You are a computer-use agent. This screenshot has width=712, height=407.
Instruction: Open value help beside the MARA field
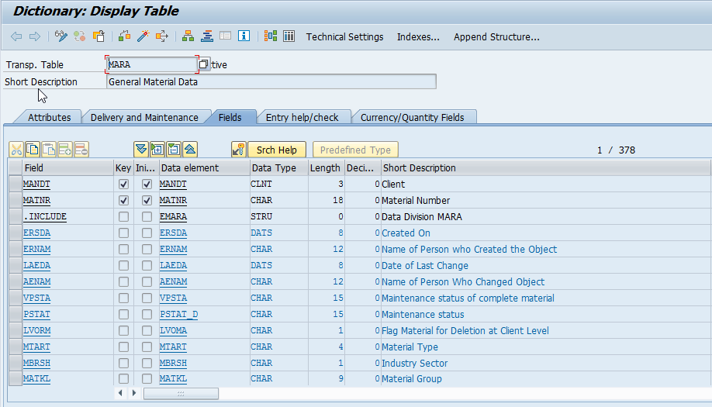(203, 64)
